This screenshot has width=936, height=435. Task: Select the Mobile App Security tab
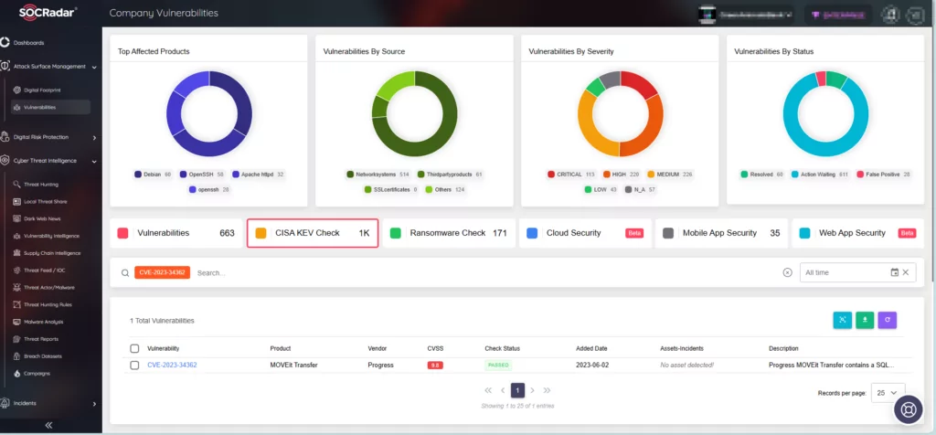pos(722,233)
